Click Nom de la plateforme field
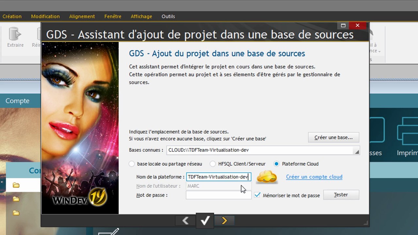This screenshot has width=418, height=235. click(x=218, y=177)
